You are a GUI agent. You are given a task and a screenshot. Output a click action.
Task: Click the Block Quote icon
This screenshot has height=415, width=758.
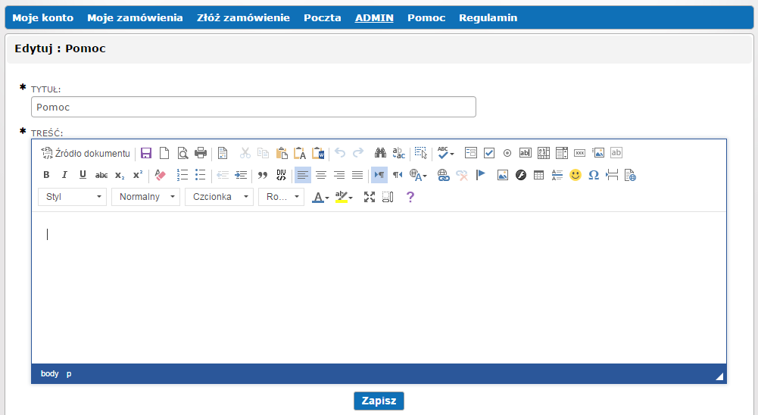(x=263, y=175)
